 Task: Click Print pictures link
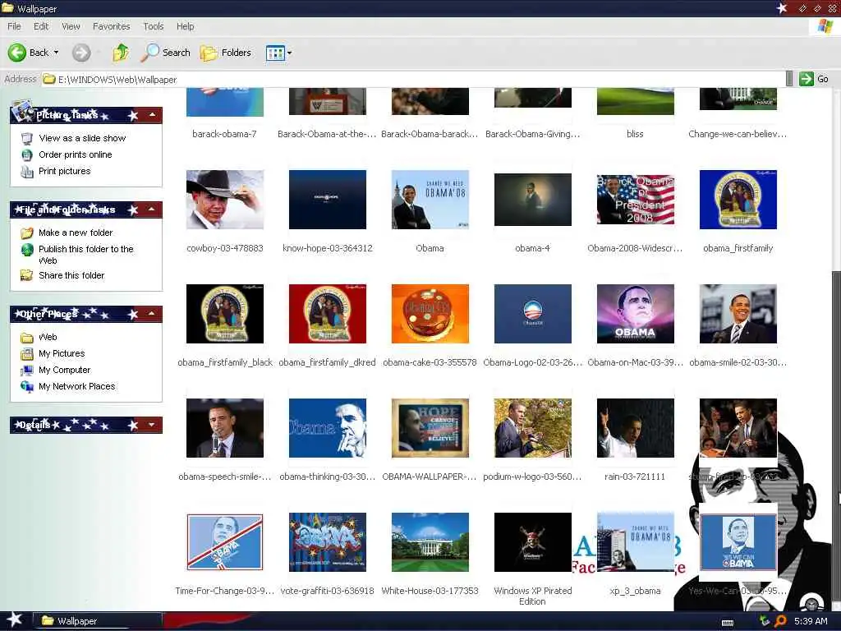coord(64,171)
